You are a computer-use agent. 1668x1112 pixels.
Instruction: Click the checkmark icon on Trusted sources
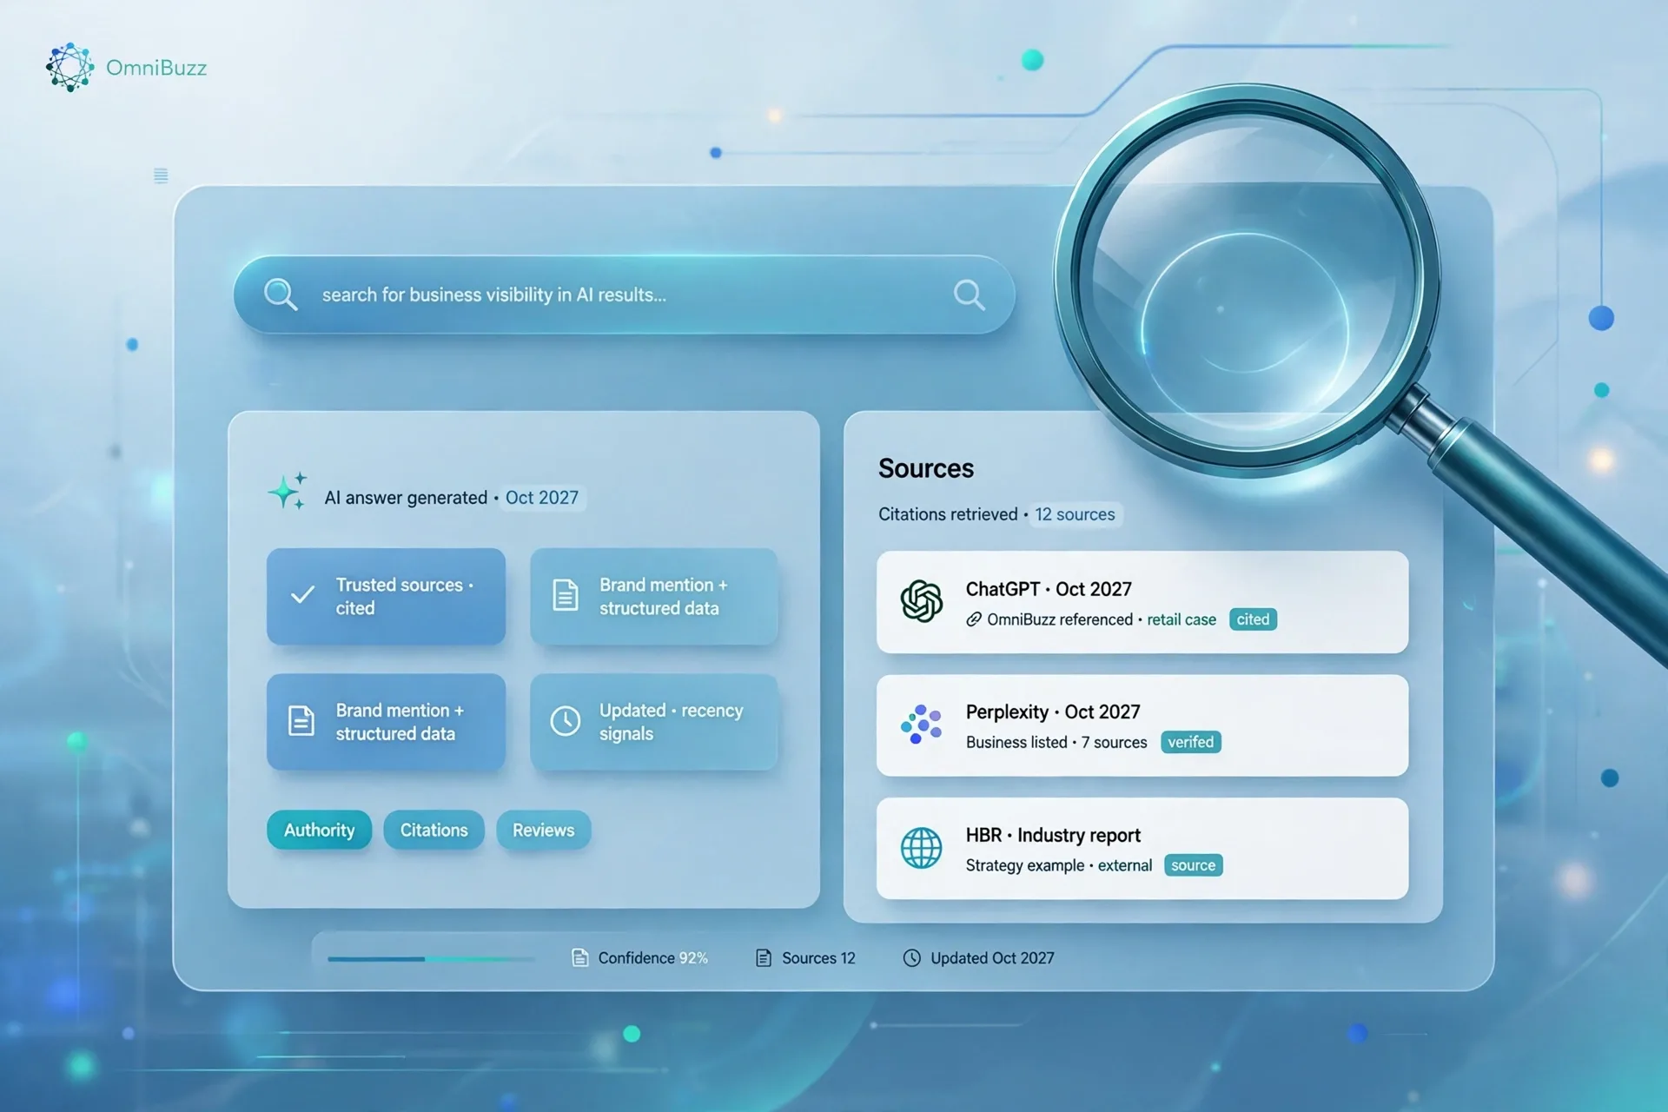[x=302, y=595]
